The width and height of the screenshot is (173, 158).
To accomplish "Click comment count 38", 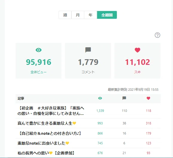I will pyautogui.click(x=124, y=123).
